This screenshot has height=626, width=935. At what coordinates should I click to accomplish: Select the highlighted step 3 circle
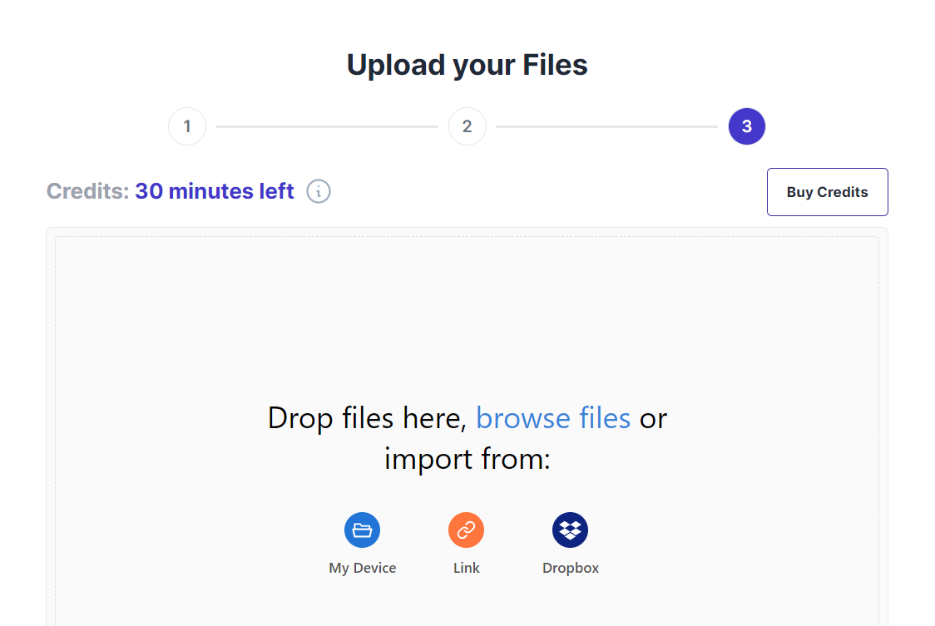746,126
